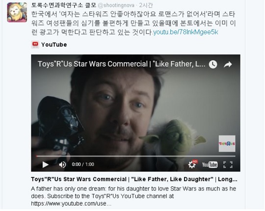
Task: Click the video title overlay in the player
Action: (x=121, y=64)
